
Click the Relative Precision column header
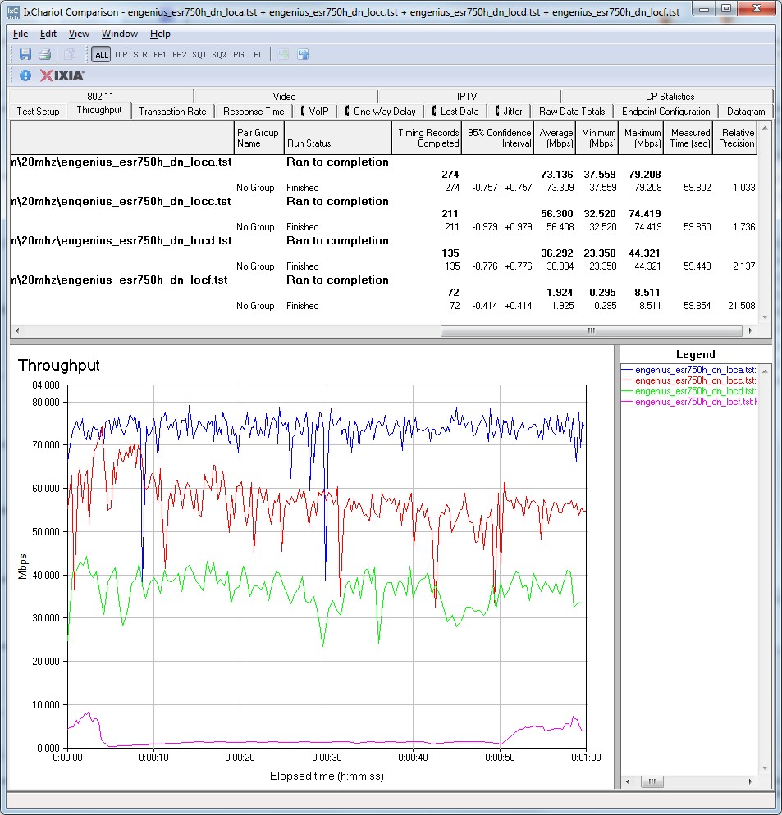click(736, 138)
